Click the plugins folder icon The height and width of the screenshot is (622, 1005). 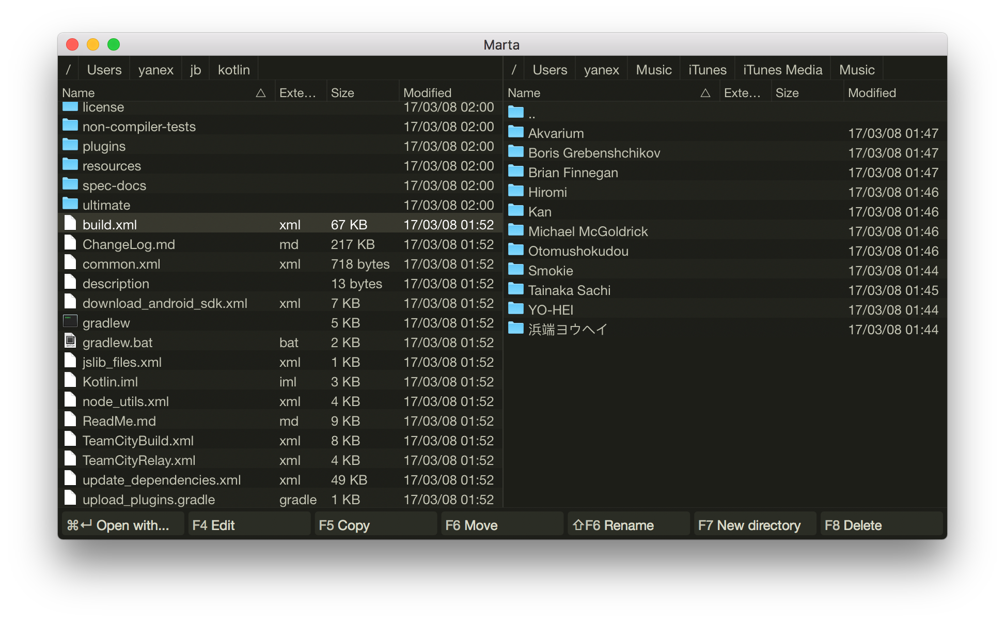[x=70, y=145]
